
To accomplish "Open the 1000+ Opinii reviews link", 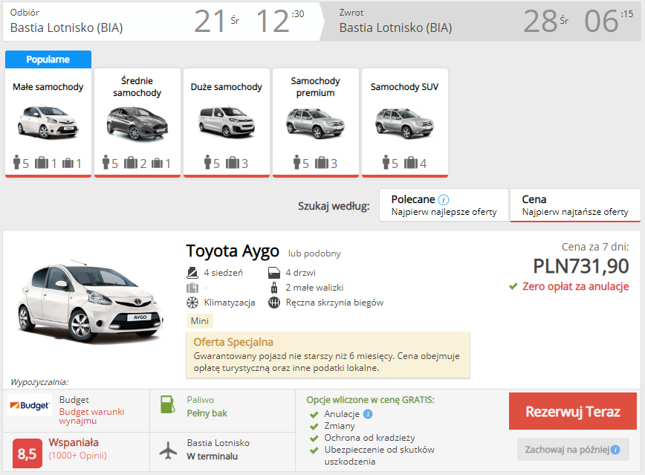I will click(x=78, y=456).
